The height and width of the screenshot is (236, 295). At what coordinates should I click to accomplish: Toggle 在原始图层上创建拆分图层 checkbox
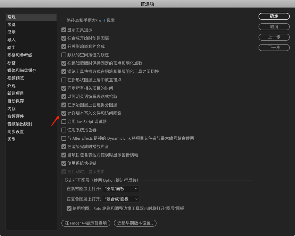64,105
